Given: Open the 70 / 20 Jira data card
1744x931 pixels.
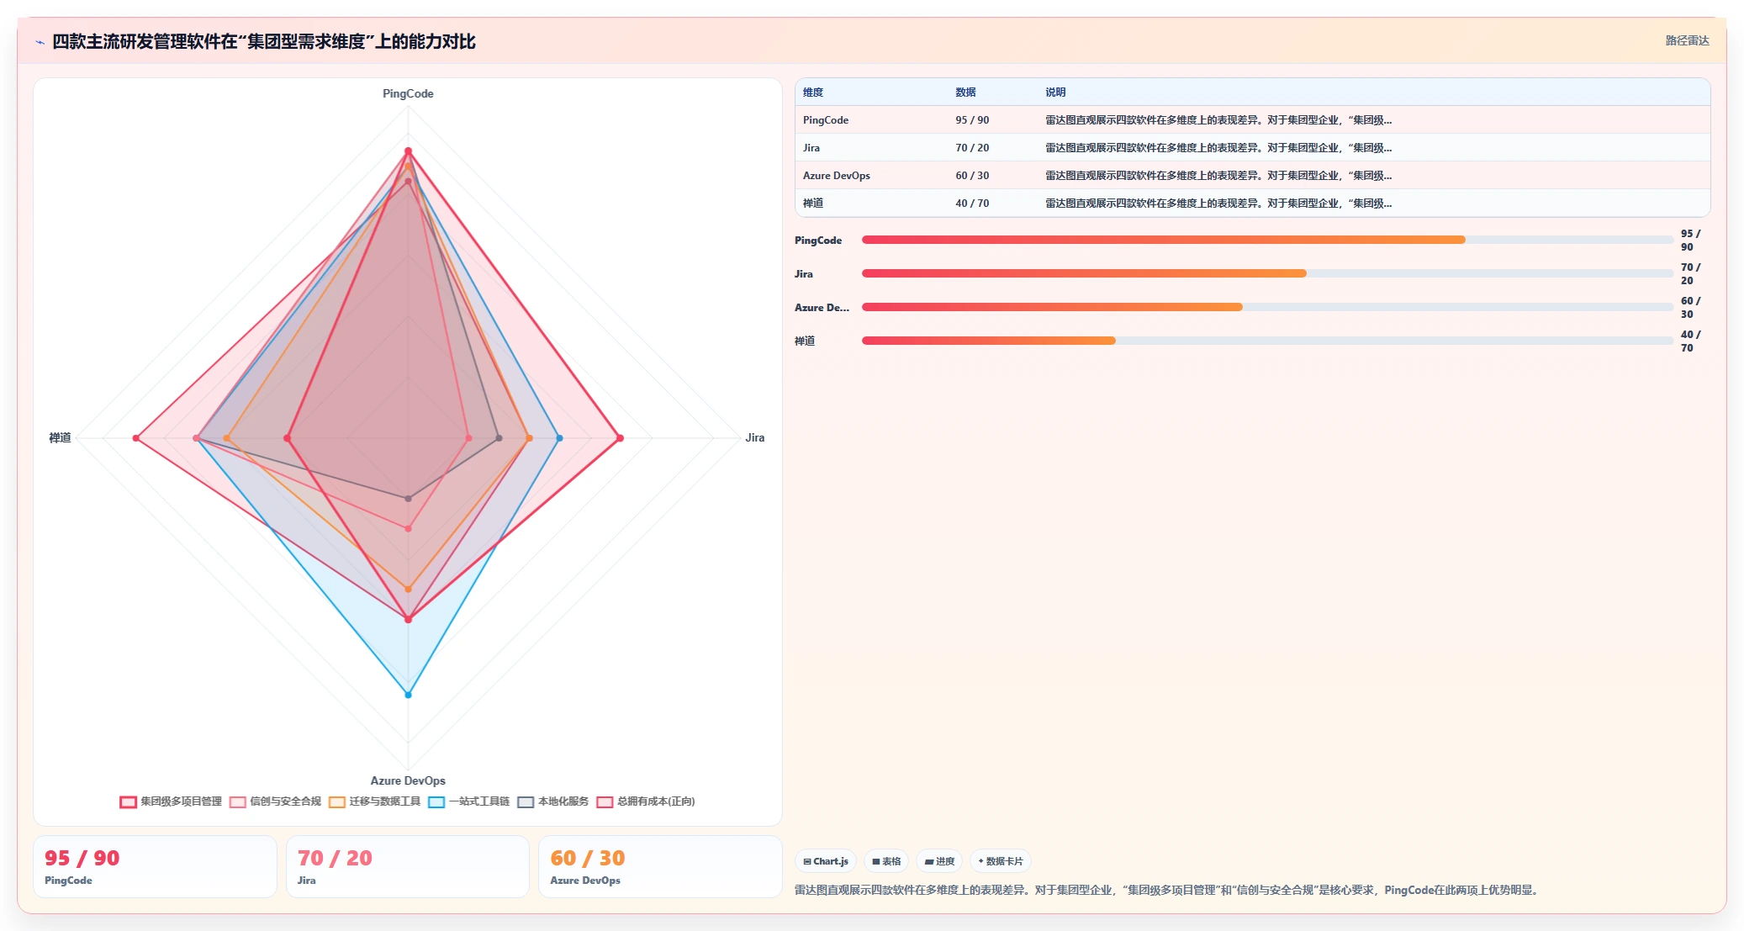Looking at the screenshot, I should (x=408, y=866).
